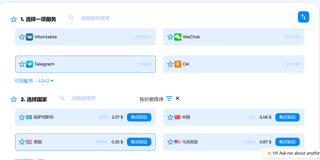Click VKontakte count 3015324

143,37
